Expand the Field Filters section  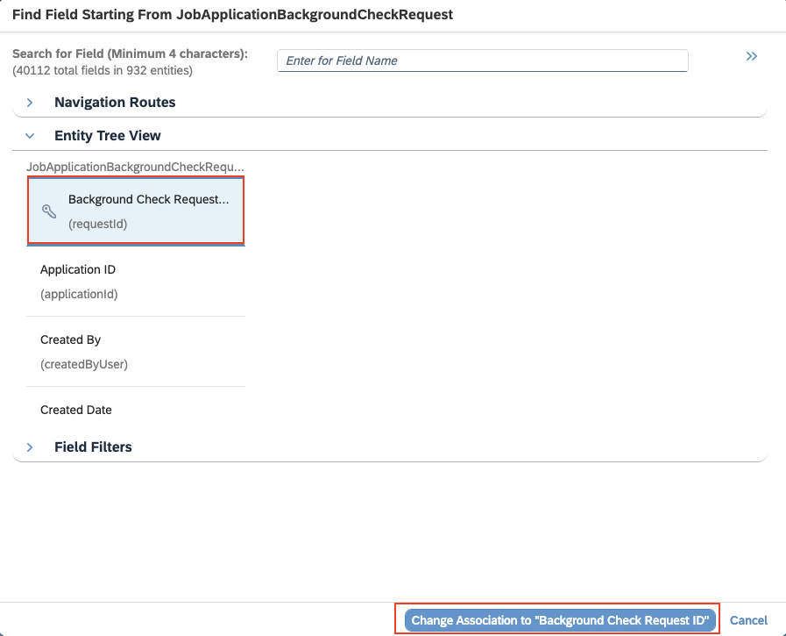(30, 447)
